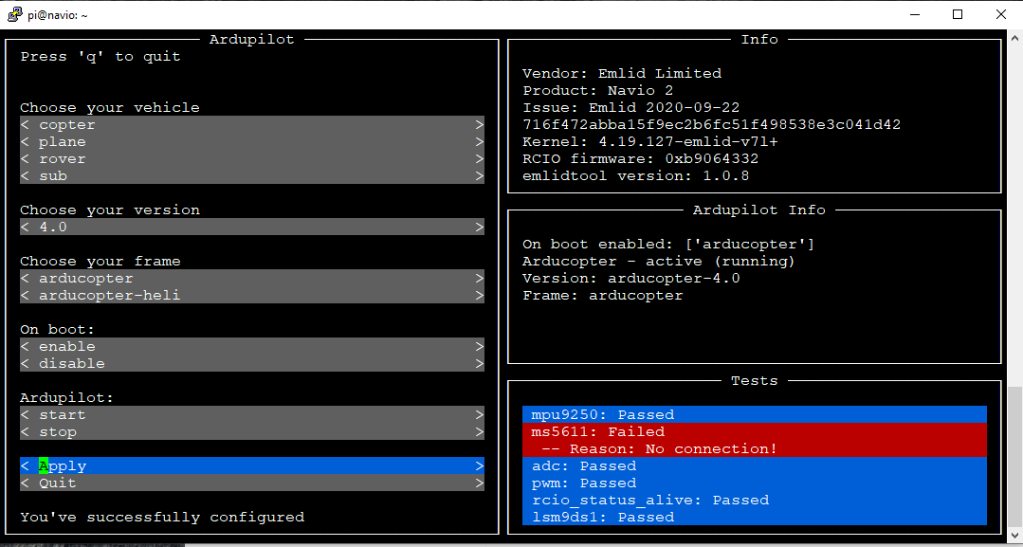The image size is (1023, 547).
Task: Click the lsm9ds1 Passed test row
Action: 754,517
